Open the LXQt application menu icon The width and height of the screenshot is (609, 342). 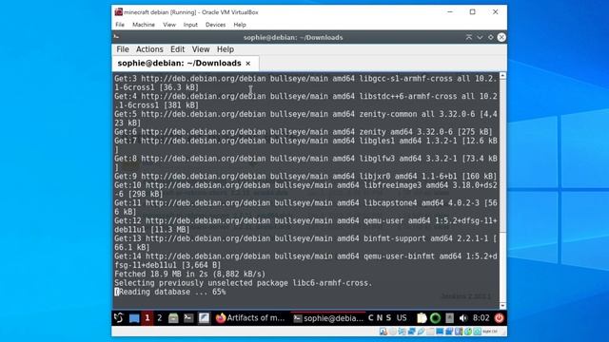(x=119, y=318)
